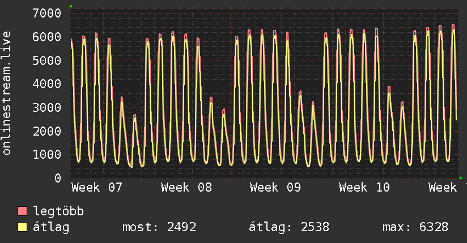Screen dimensions: 467x243
Task: Click the Week 08 axis label
Action: click(186, 188)
